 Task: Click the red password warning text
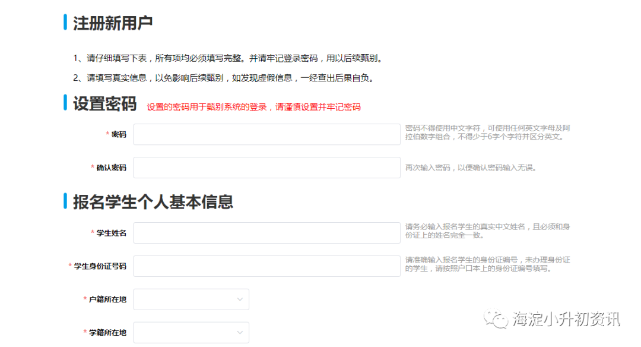click(x=253, y=107)
